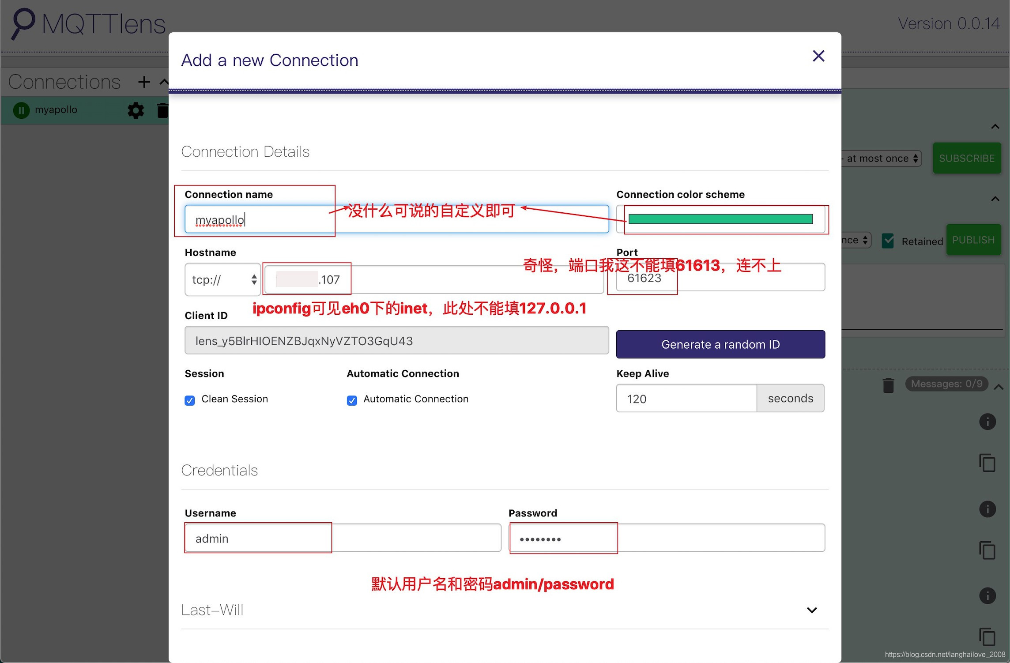
Task: Show info for the third message
Action: [987, 596]
